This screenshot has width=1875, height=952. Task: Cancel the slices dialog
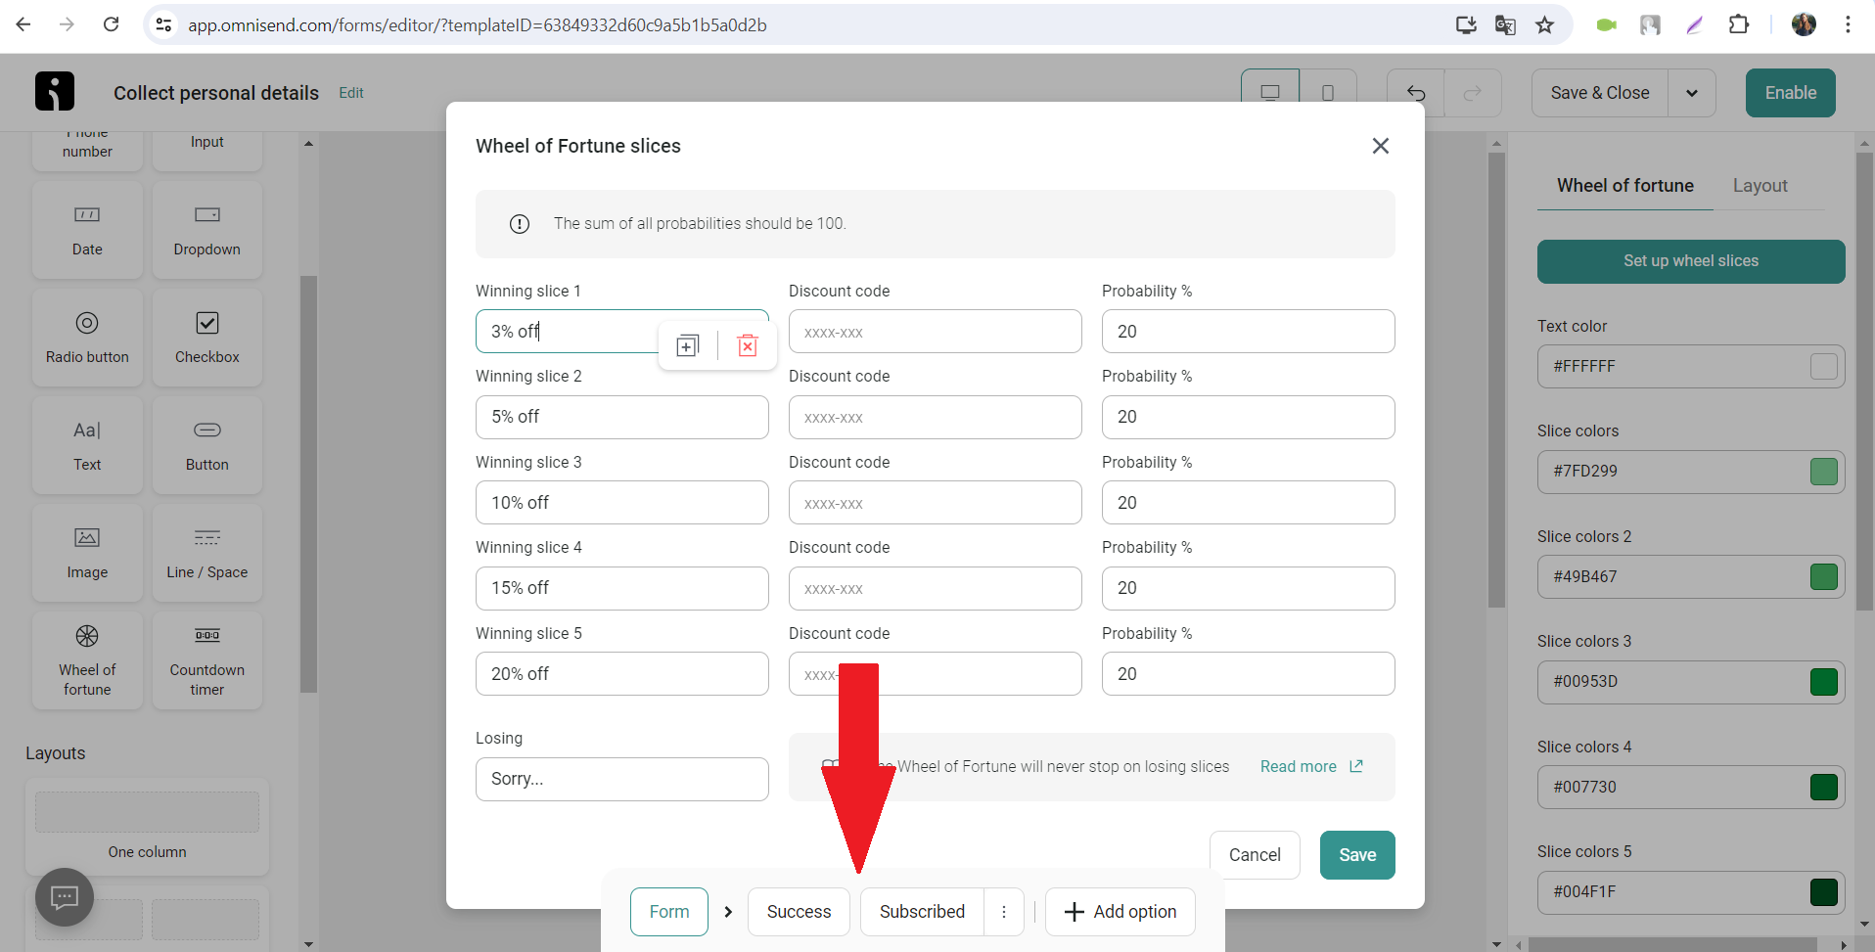click(1255, 855)
